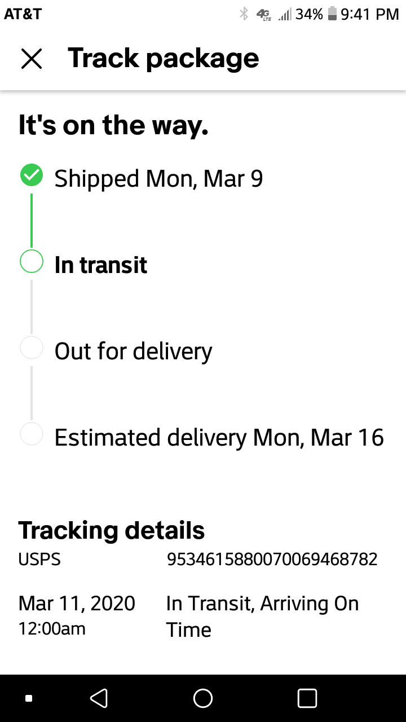406x722 pixels.
Task: Tap the USPS carrier label
Action: click(39, 559)
